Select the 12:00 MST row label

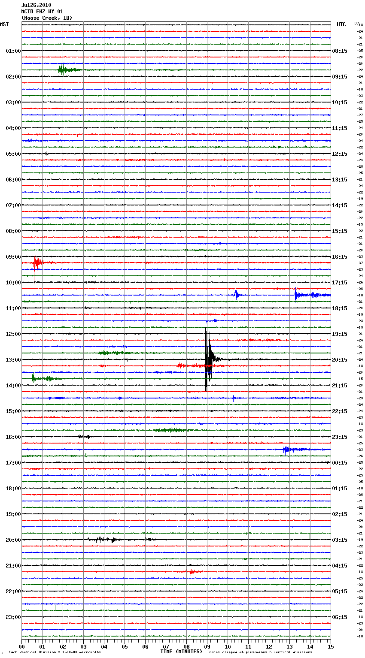pyautogui.click(x=13, y=334)
